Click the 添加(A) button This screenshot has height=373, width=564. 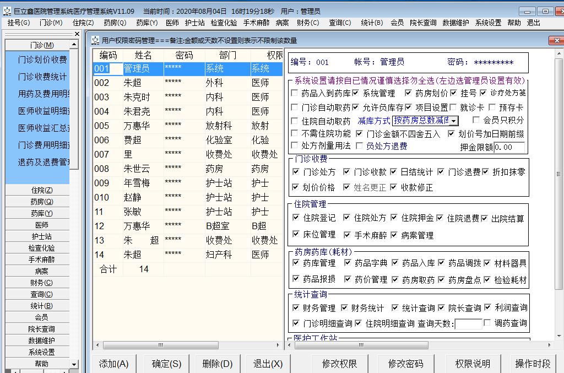click(x=113, y=364)
